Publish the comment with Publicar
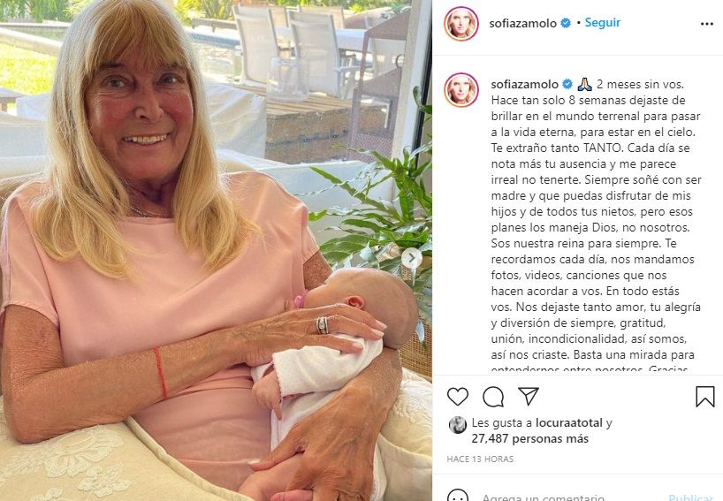This screenshot has height=501, width=723. tap(690, 497)
